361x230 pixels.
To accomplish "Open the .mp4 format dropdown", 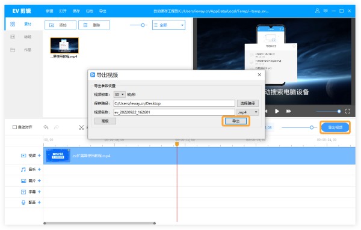I will point(248,112).
